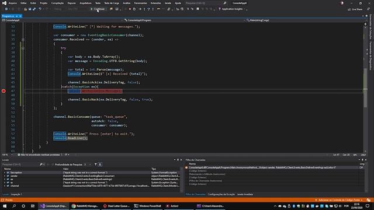The height and width of the screenshot is (210, 374).
Task: Pin the Locais panel with the pin icon
Action: [178, 160]
